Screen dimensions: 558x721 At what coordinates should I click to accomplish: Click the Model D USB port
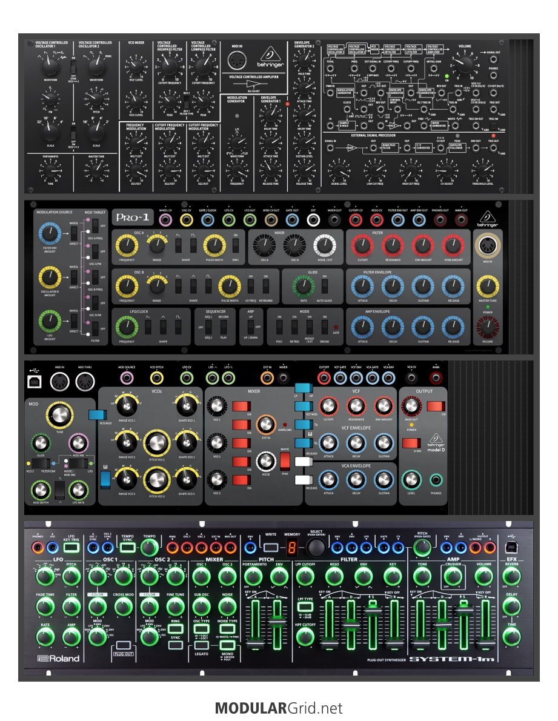[35, 380]
